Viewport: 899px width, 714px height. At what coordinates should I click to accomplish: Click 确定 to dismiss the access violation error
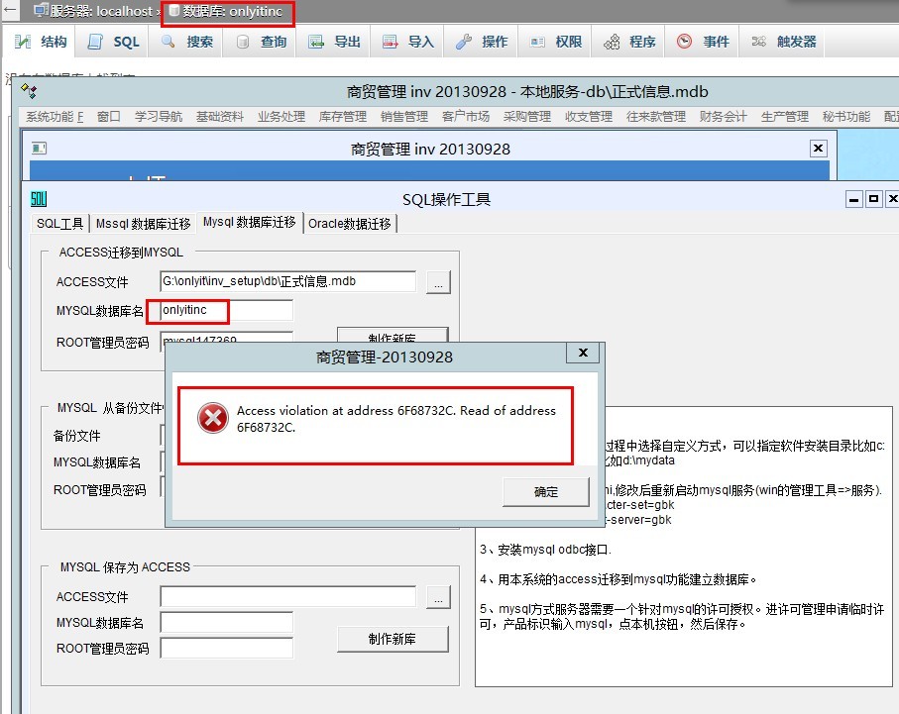point(545,491)
